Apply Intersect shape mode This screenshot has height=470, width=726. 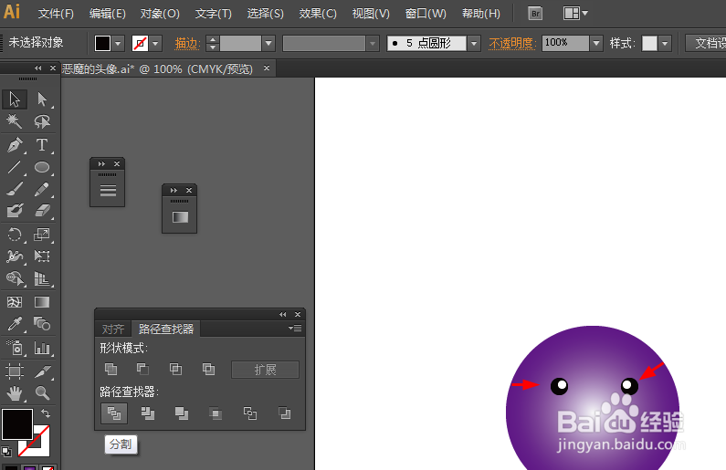pos(175,369)
